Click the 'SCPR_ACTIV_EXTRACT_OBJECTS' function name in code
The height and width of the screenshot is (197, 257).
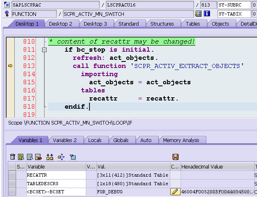(187, 66)
